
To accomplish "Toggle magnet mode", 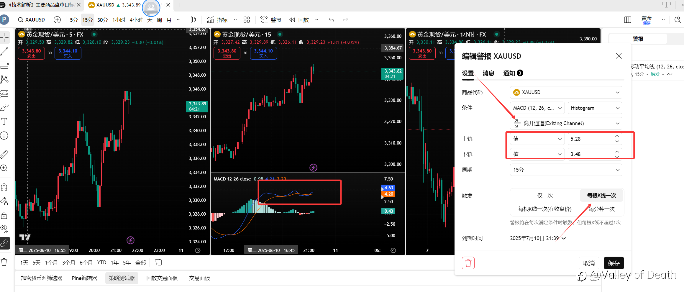I will click(4, 187).
